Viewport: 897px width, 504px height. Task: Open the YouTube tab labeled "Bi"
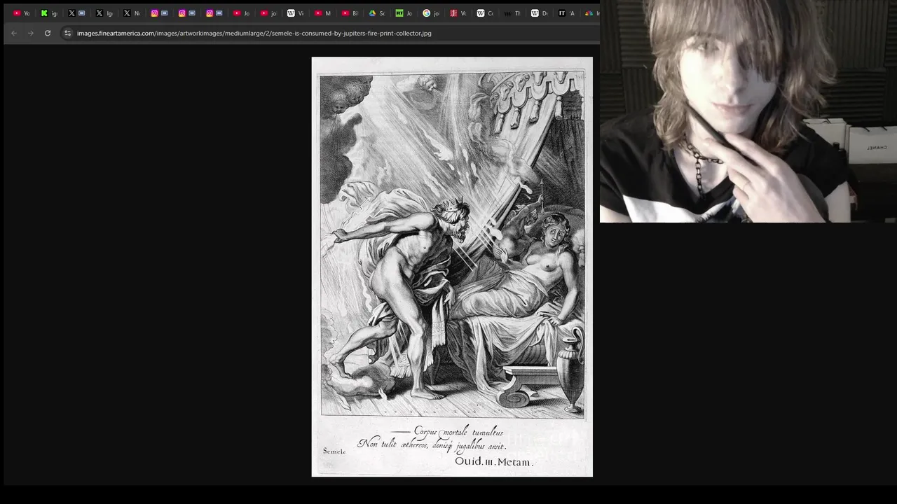tap(350, 13)
